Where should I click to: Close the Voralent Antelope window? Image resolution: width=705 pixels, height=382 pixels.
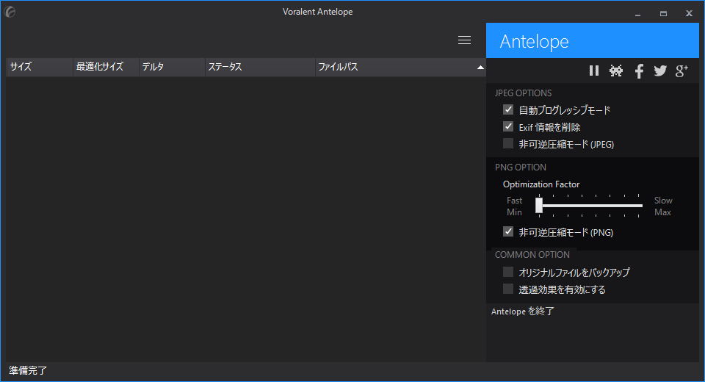click(x=689, y=13)
